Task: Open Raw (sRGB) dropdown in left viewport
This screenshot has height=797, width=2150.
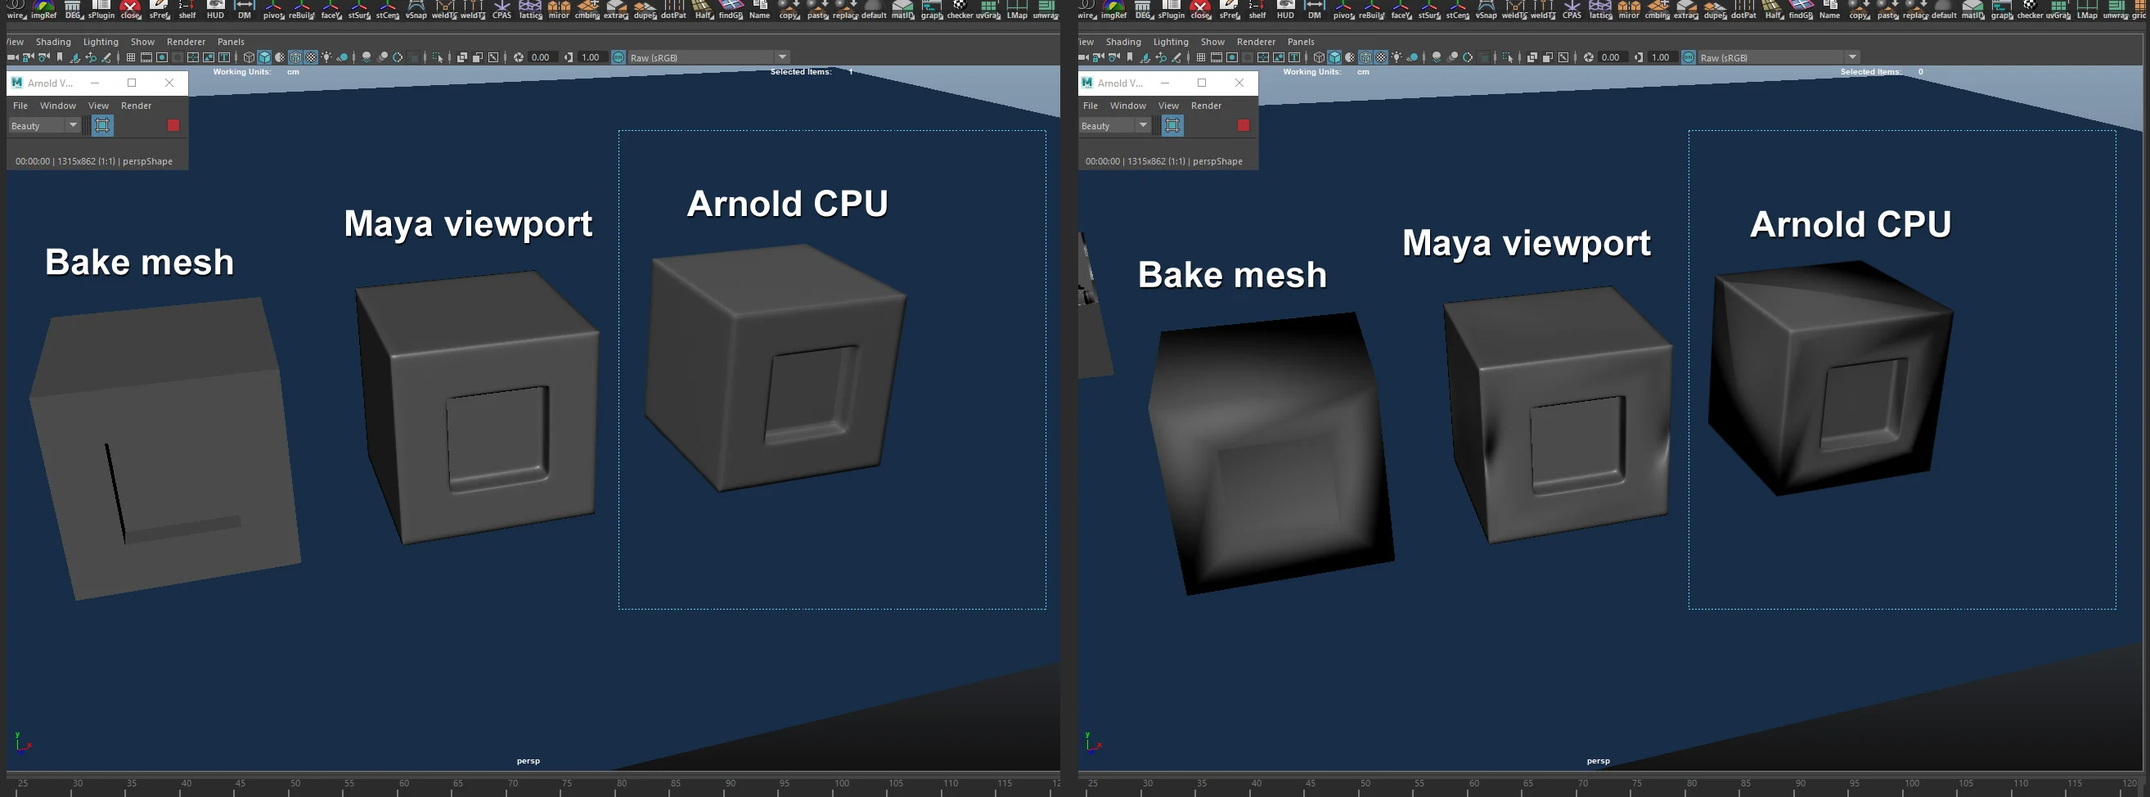Action: point(710,56)
